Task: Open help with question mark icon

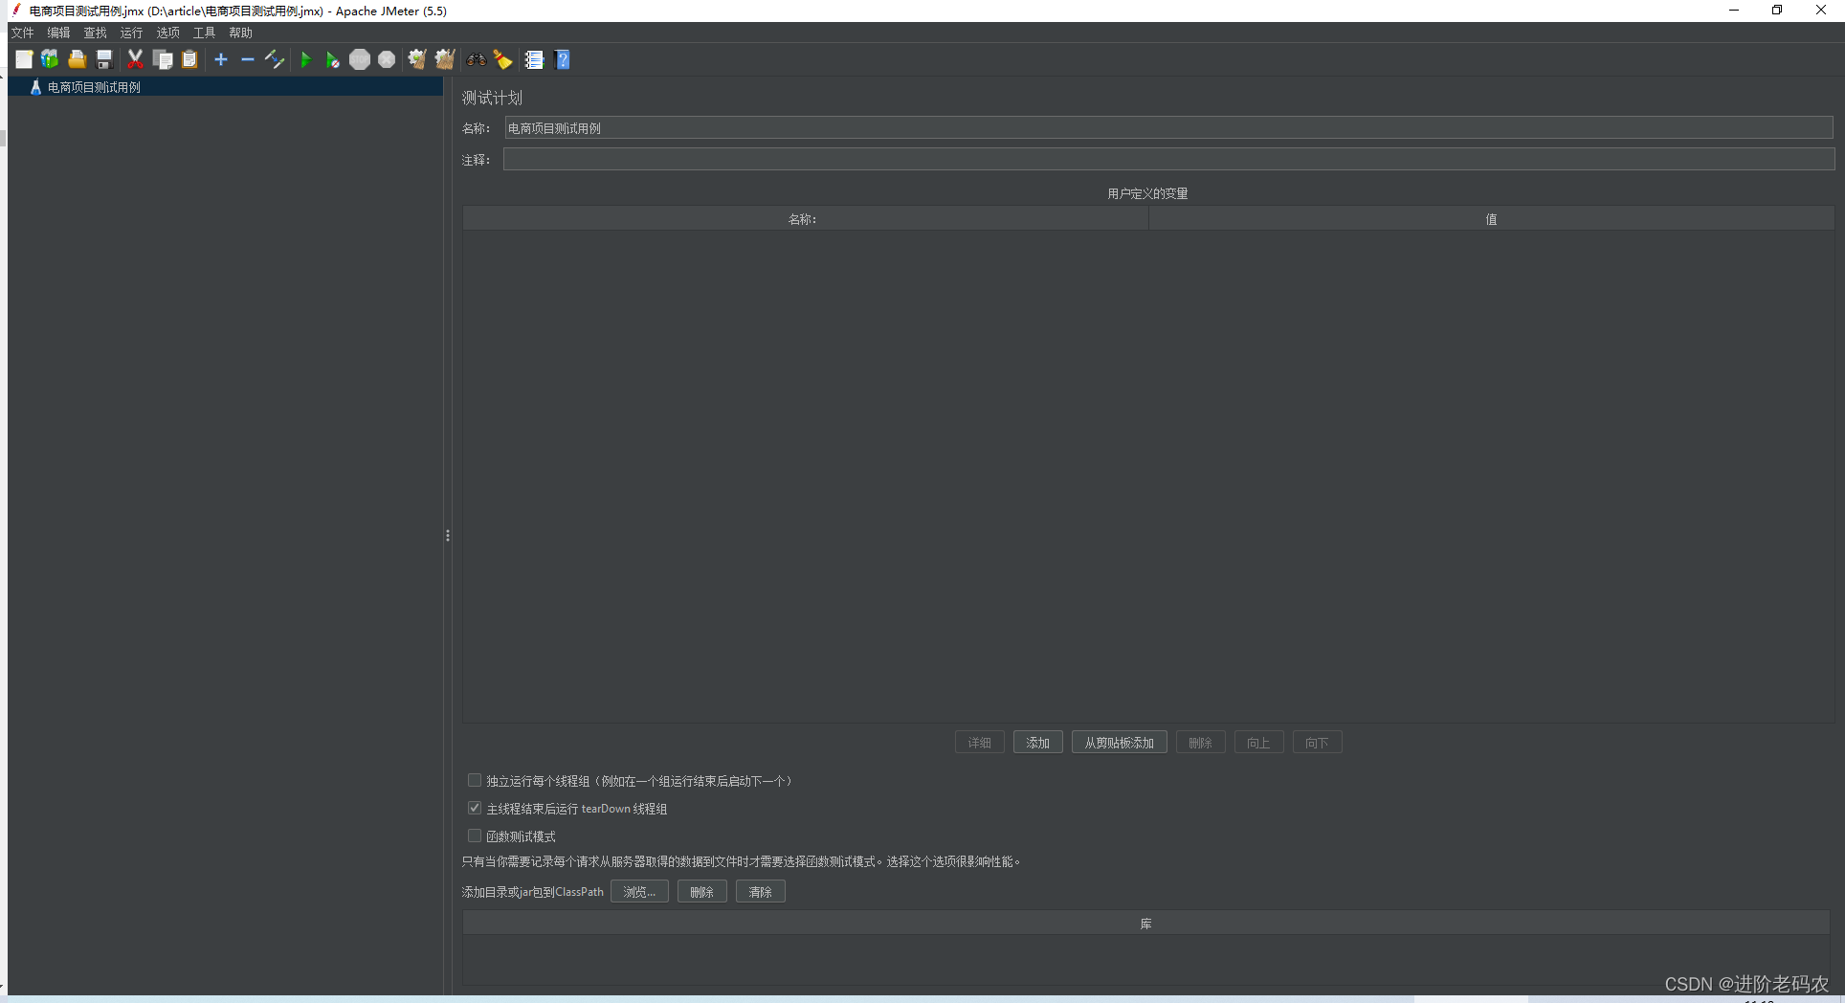Action: coord(562,59)
